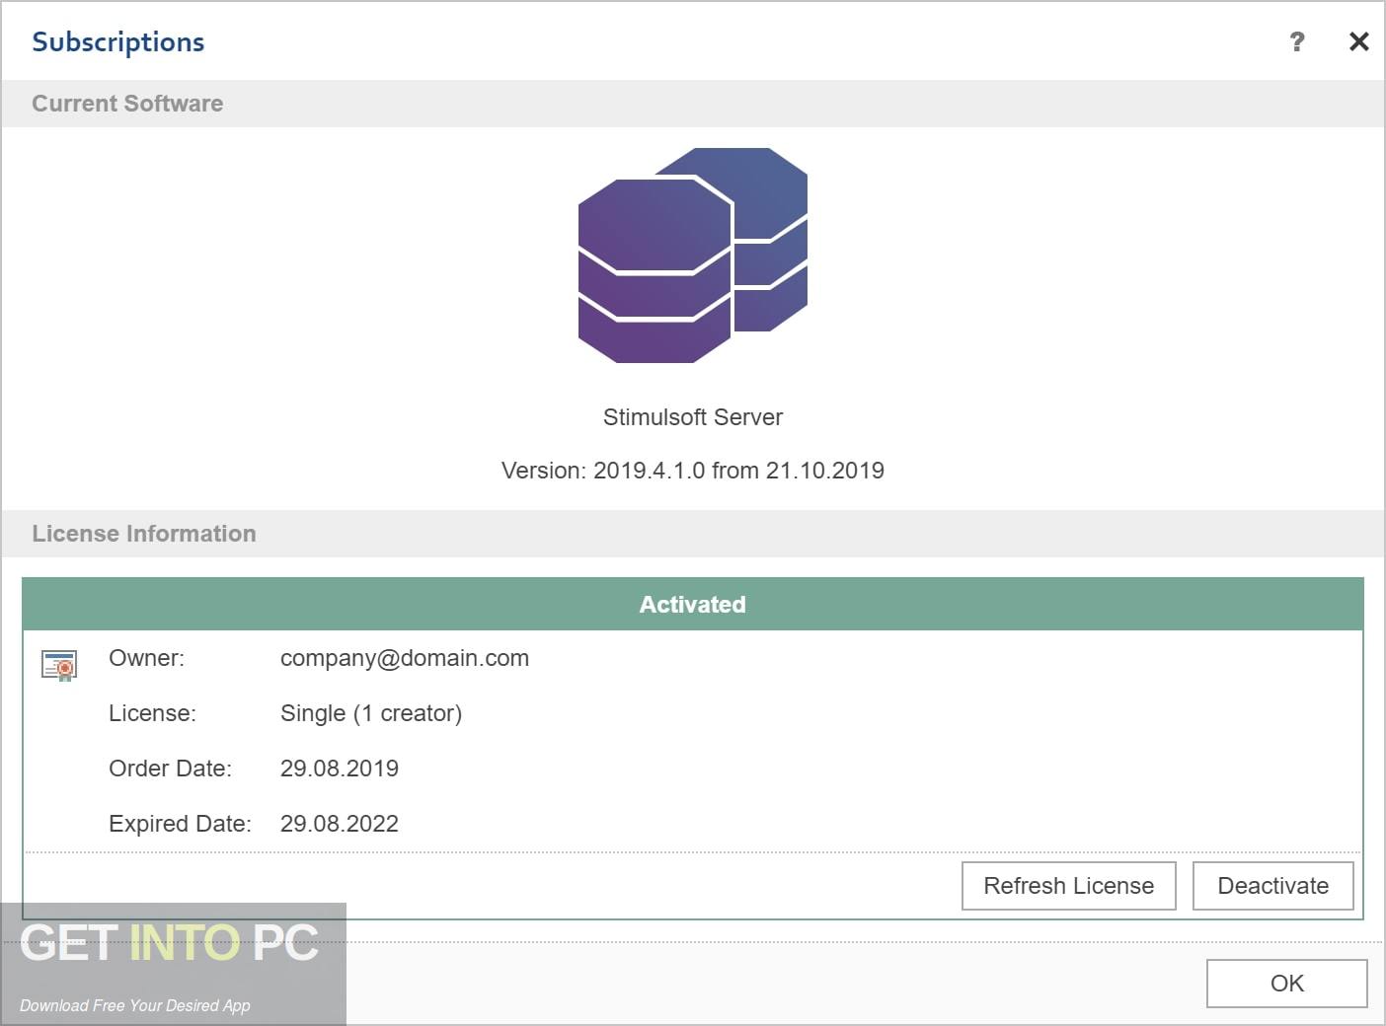
Task: Click the Stimulsoft Server logo
Action: coord(693,256)
